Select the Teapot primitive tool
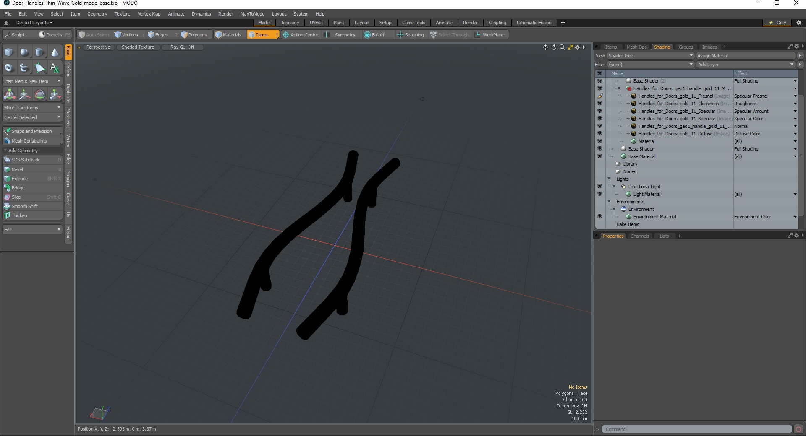The width and height of the screenshot is (806, 436). [x=24, y=67]
